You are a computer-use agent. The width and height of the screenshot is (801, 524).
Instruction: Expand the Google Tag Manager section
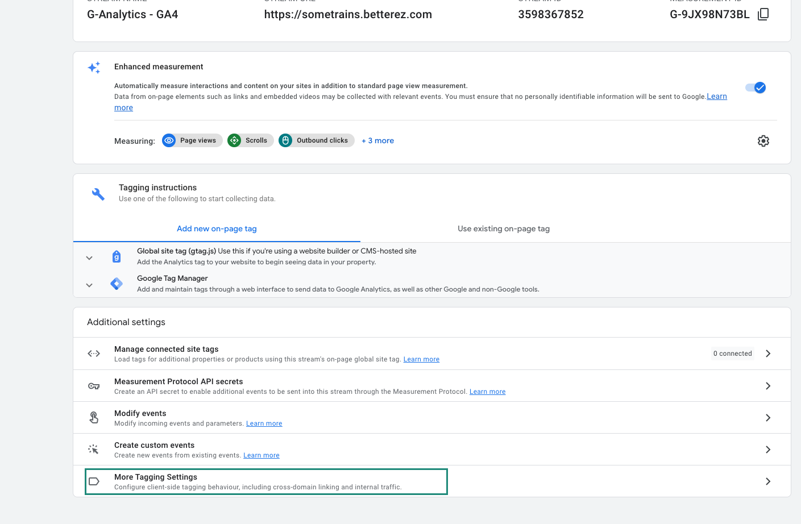tap(89, 285)
